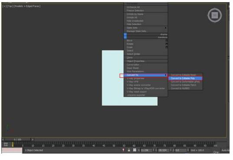
Task: Open mini curve editor icon beside timeline
Action: [x=6, y=144]
